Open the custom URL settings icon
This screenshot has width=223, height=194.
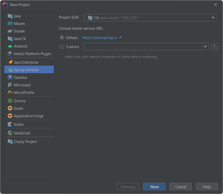click(x=214, y=46)
